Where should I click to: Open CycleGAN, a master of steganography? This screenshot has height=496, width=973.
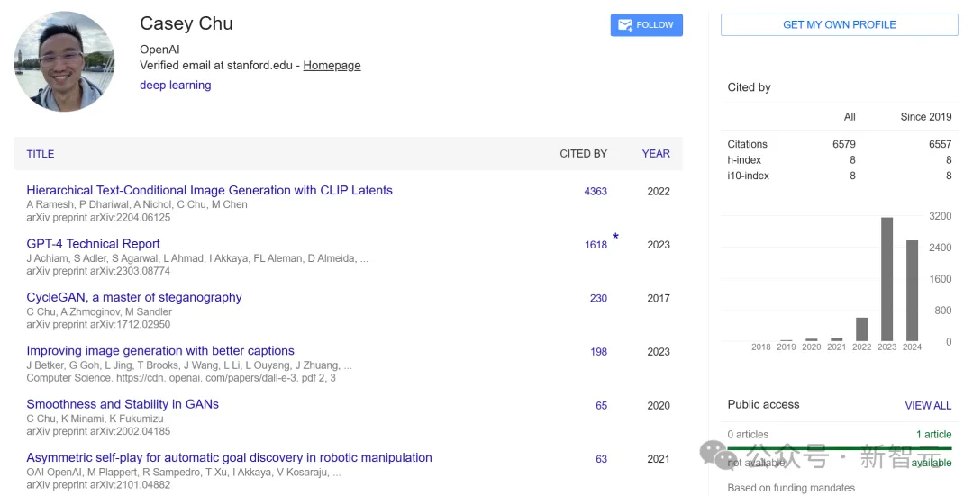point(134,298)
